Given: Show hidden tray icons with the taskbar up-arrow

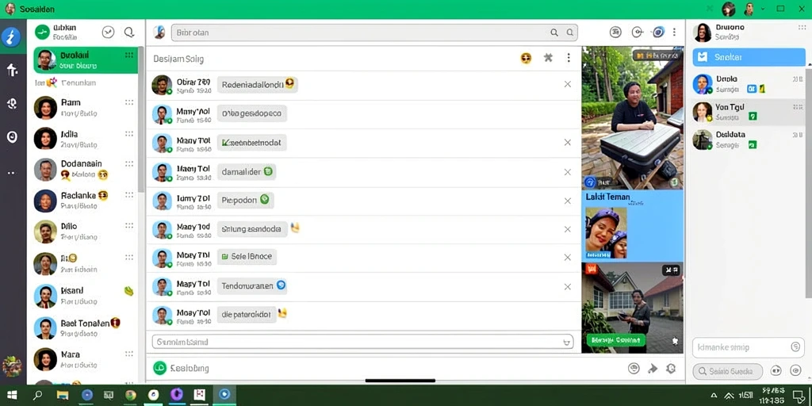Looking at the screenshot, I should pyautogui.click(x=714, y=395).
